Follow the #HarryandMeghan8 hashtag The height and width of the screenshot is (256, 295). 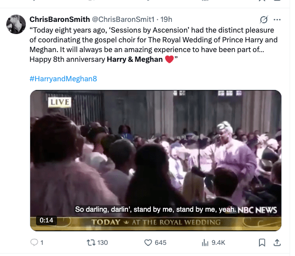[x=63, y=79]
